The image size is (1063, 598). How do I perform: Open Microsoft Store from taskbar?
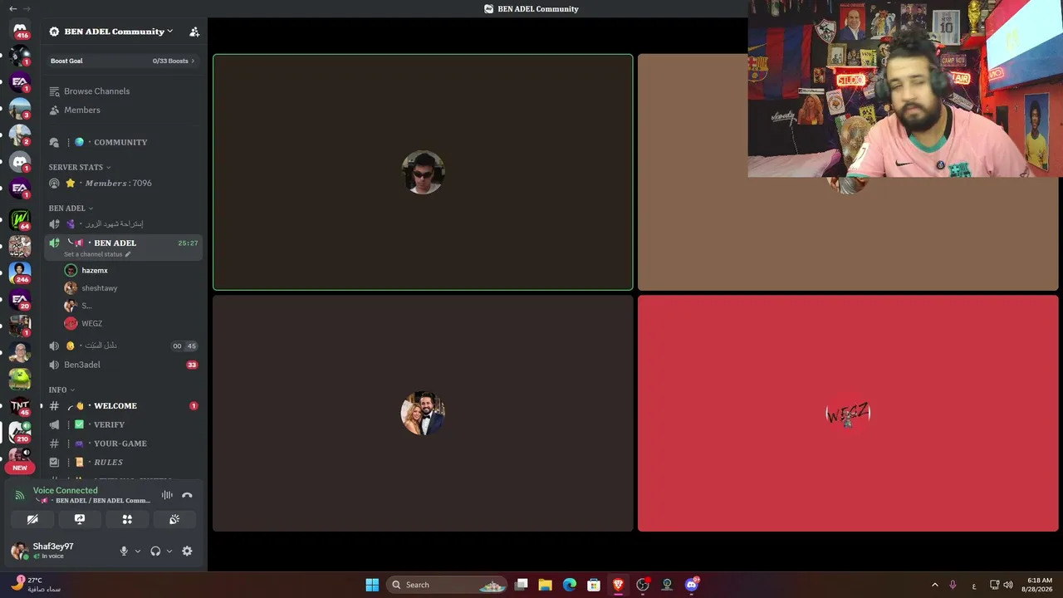[594, 585]
